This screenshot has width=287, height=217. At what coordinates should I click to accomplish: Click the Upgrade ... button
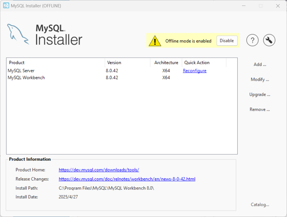260,95
